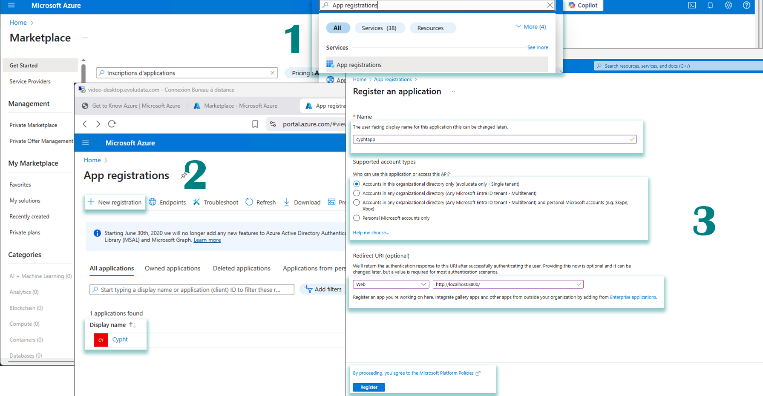The height and width of the screenshot is (396, 763).
Task: Go forward in the remote browser
Action: (x=98, y=124)
